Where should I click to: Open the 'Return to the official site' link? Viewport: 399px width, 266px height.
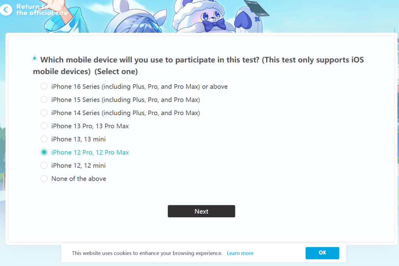tap(42, 10)
